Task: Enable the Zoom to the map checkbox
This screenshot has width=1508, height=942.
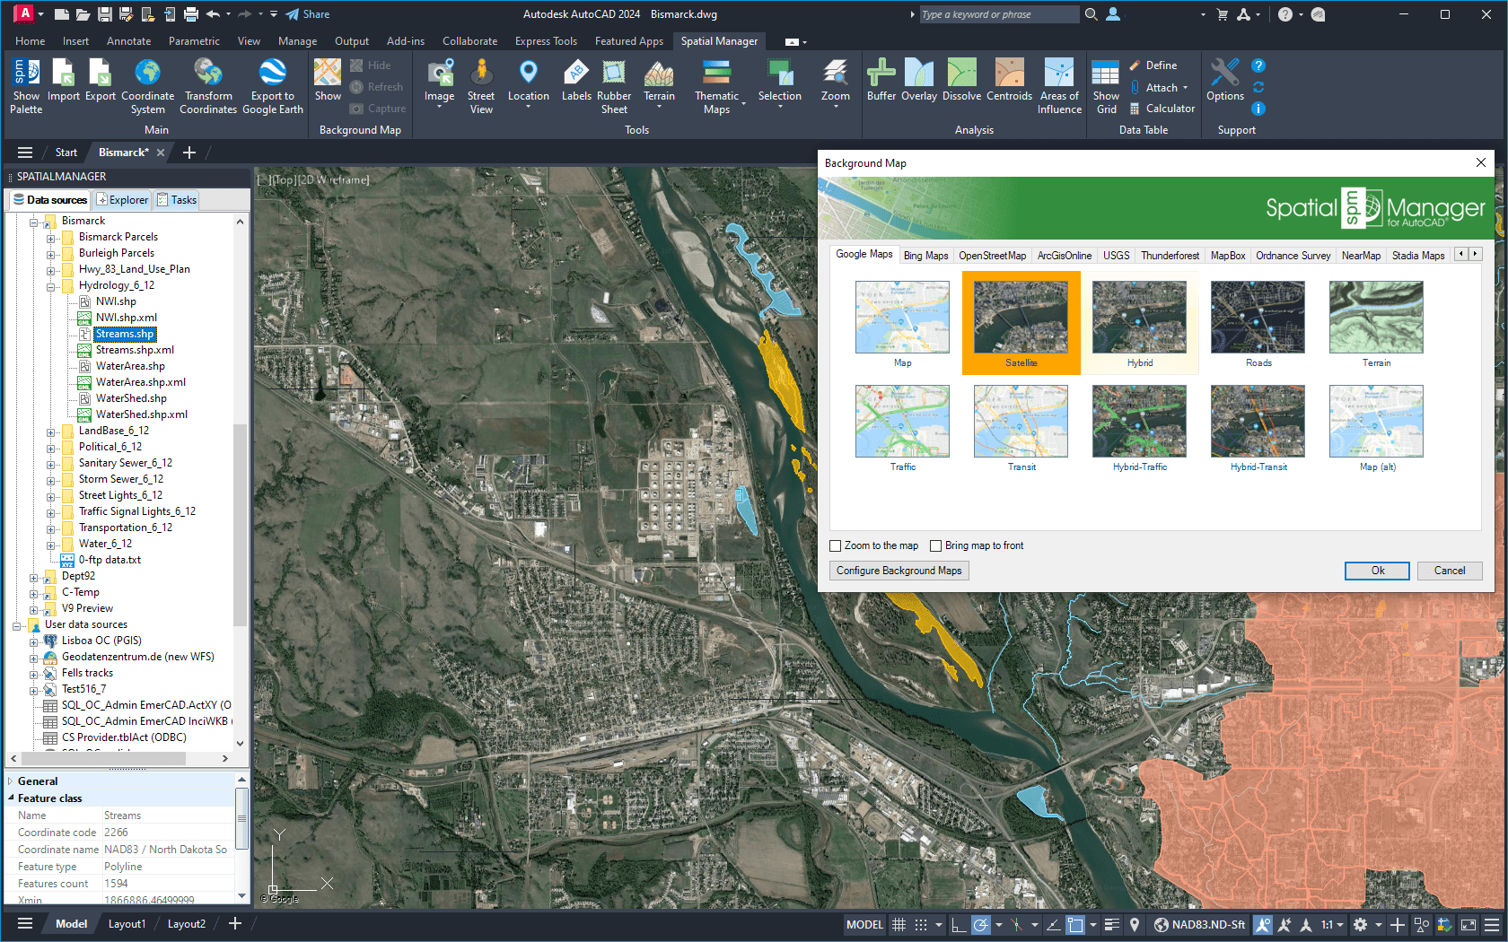Action: coord(836,545)
